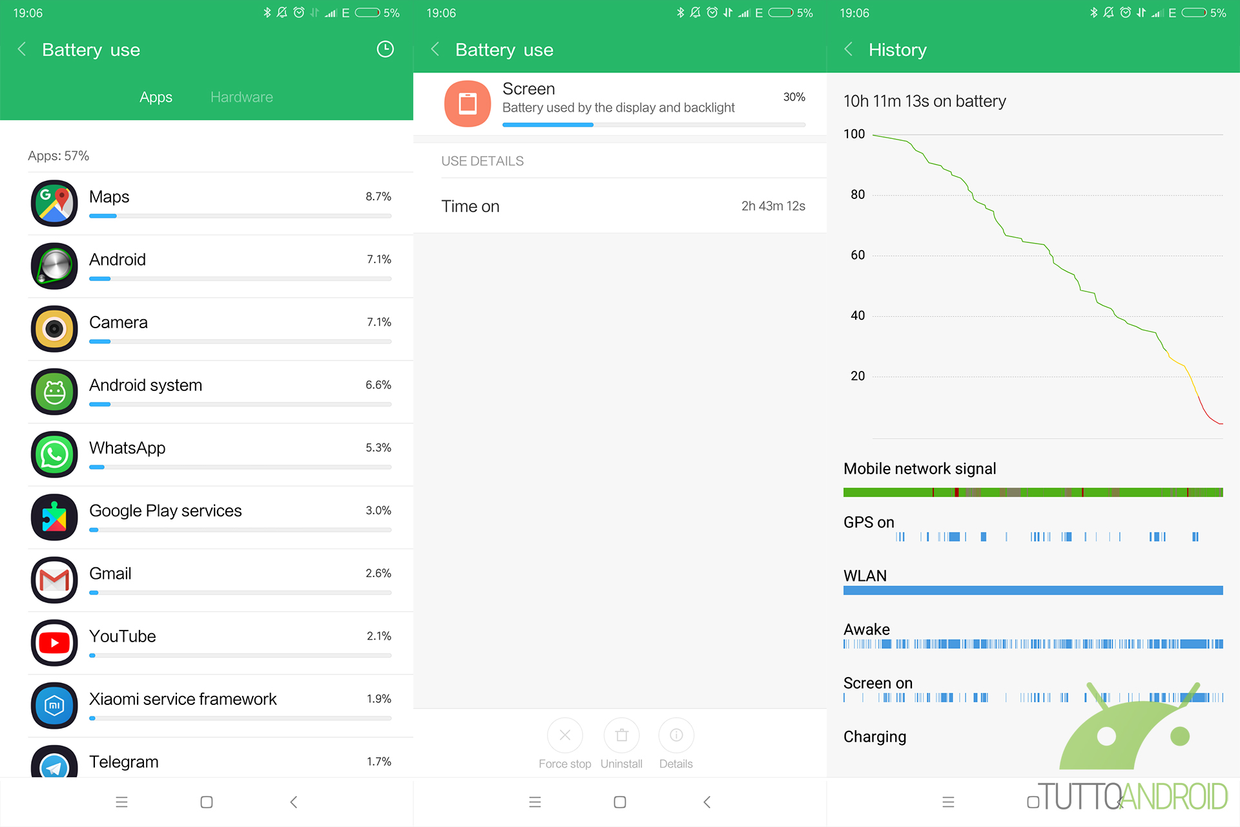This screenshot has height=827, width=1240.
Task: Tap the WhatsApp icon
Action: pos(54,454)
